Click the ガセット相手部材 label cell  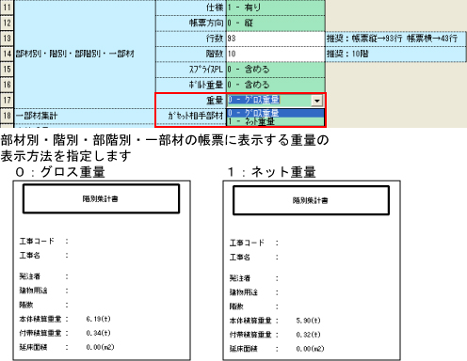coord(191,116)
